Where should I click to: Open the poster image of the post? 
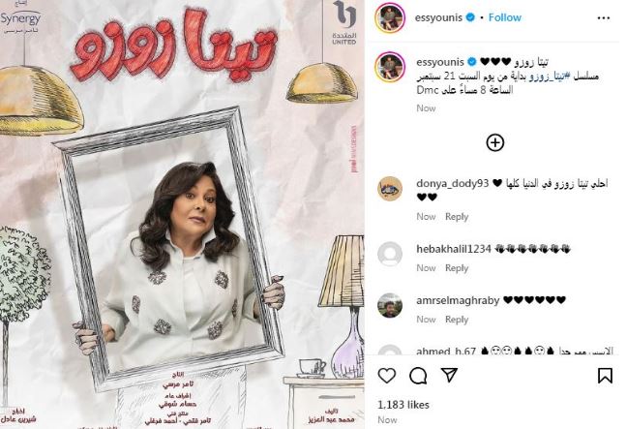click(x=182, y=215)
